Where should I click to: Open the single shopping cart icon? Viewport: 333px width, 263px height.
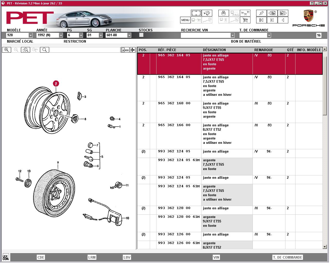245,20
